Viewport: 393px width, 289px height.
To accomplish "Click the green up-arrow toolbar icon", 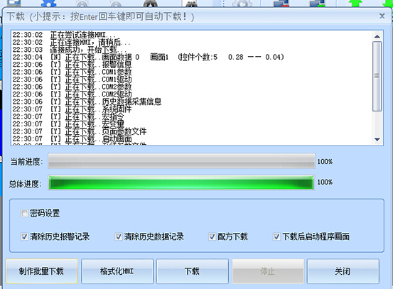I will [355, 3].
